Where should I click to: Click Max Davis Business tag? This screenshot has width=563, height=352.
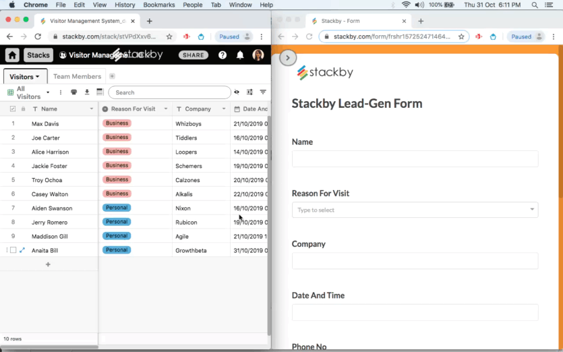[x=117, y=123]
